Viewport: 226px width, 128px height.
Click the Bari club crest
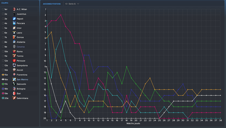click(14, 93)
